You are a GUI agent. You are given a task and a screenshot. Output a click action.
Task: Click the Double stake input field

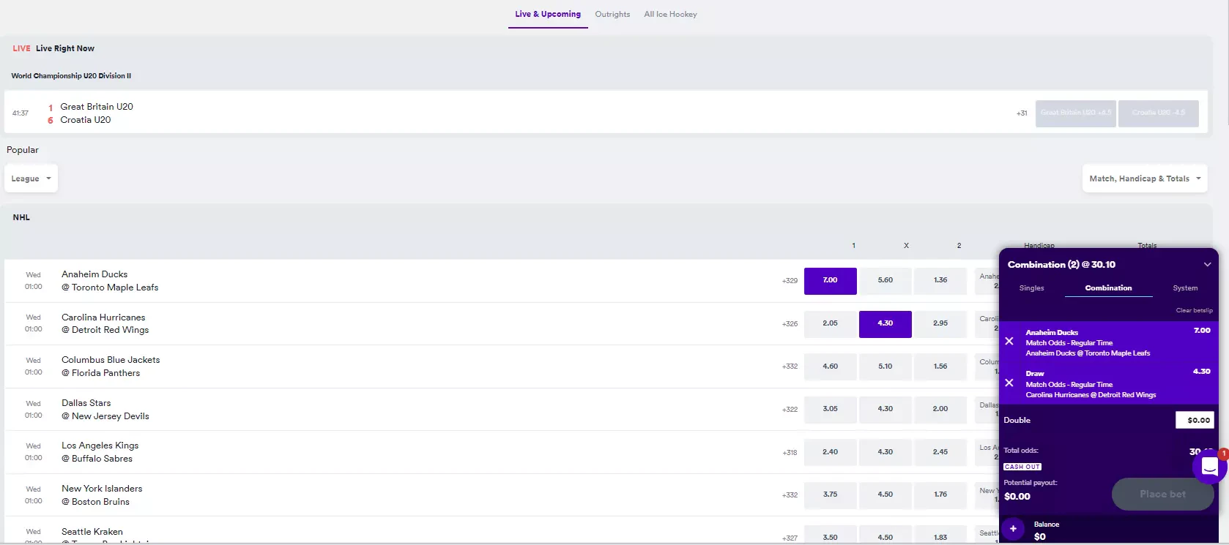[1195, 420]
